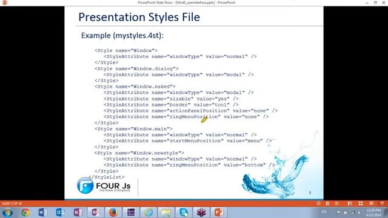The width and height of the screenshot is (388, 218).
Task: Switch to Reading View icon
Action: point(372,203)
